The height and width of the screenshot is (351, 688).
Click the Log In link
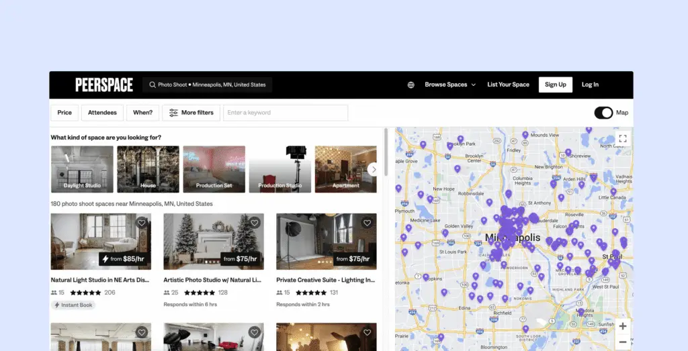click(x=590, y=85)
